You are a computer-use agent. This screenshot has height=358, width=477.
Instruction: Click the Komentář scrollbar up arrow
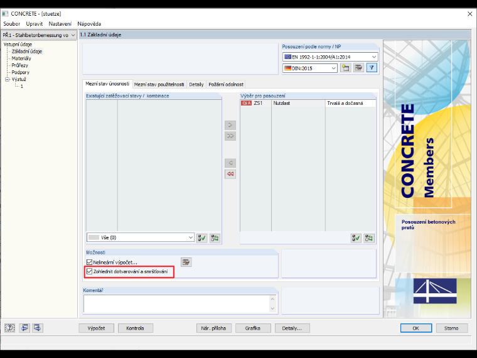click(272, 299)
